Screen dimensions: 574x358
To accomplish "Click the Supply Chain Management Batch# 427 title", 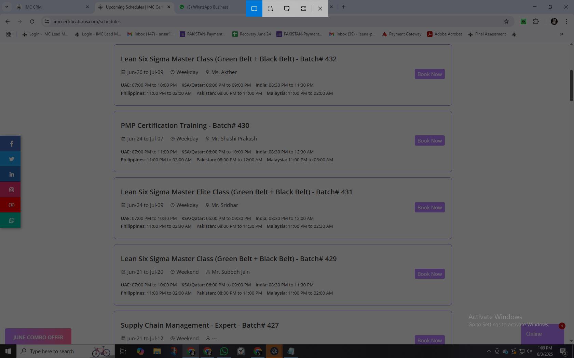I will point(200,325).
